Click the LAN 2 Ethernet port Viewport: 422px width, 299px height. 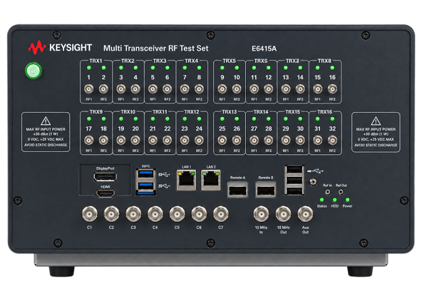click(x=211, y=180)
